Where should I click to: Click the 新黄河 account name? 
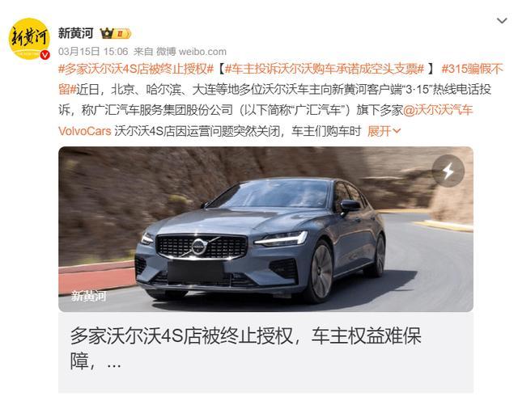click(75, 33)
